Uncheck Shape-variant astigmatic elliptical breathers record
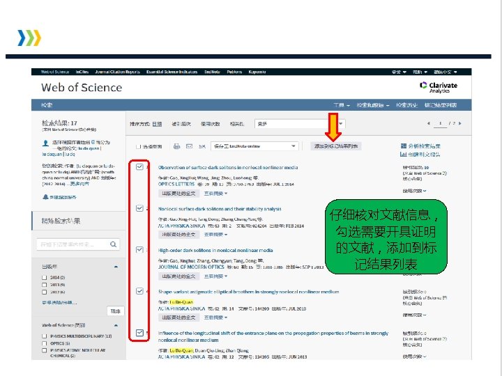 139,291
